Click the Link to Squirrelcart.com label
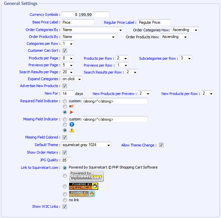221x218 pixels. 40,168
